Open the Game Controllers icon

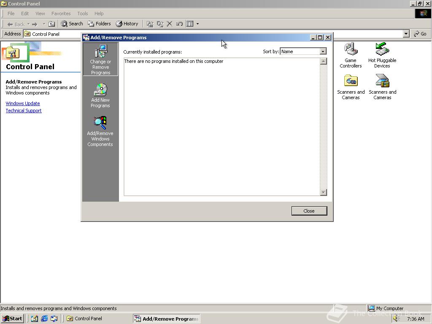pos(351,55)
